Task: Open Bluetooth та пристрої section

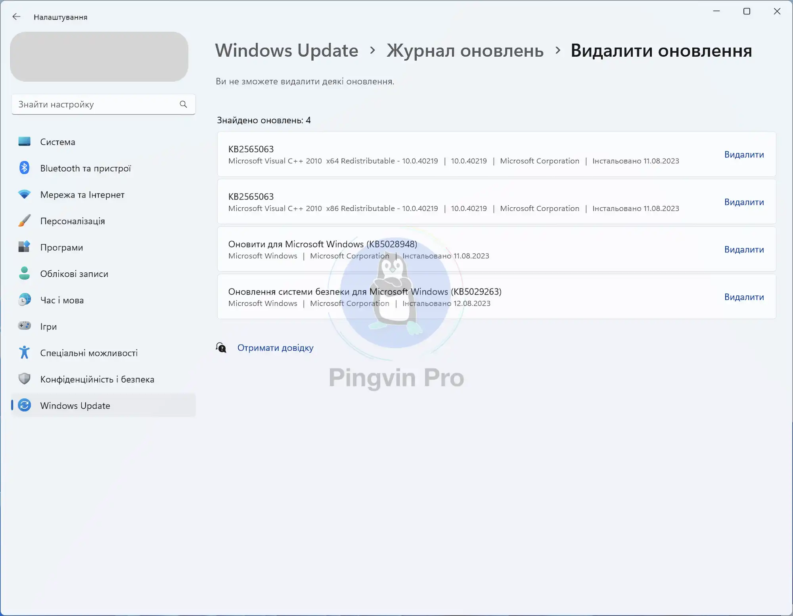Action: (x=103, y=168)
